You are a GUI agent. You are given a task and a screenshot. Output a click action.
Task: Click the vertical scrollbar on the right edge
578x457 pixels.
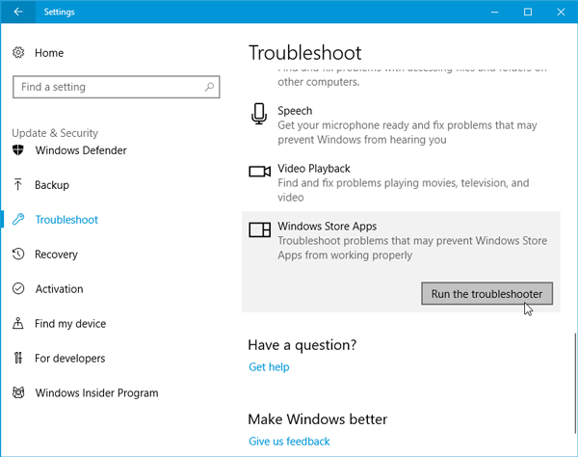pyautogui.click(x=575, y=384)
